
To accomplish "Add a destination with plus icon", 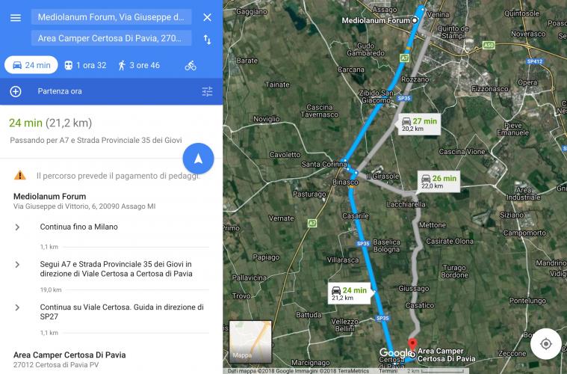I will (16, 91).
